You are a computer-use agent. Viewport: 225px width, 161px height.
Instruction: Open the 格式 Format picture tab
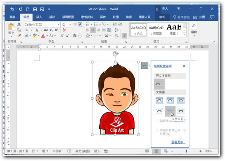(162, 17)
